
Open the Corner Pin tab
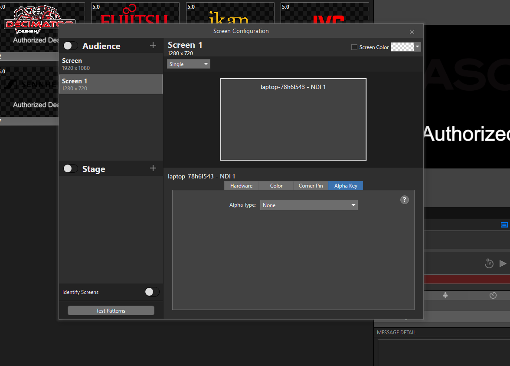pos(311,185)
